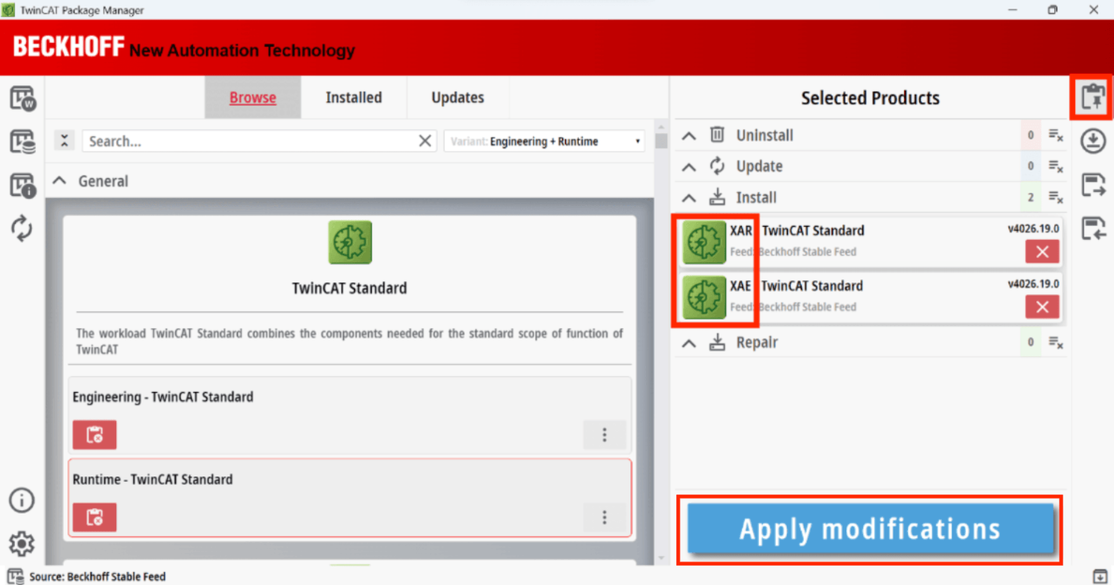Image resolution: width=1114 pixels, height=585 pixels.
Task: Click the info circle icon in left sidebar
Action: click(x=22, y=500)
